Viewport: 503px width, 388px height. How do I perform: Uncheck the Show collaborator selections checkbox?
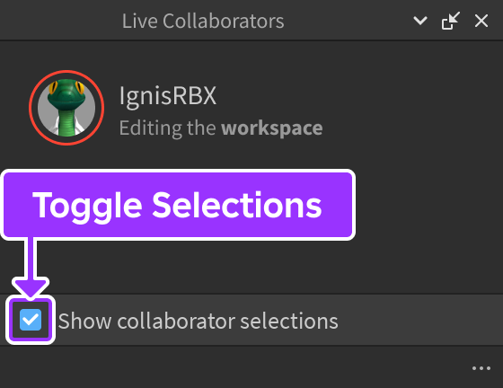tap(31, 320)
